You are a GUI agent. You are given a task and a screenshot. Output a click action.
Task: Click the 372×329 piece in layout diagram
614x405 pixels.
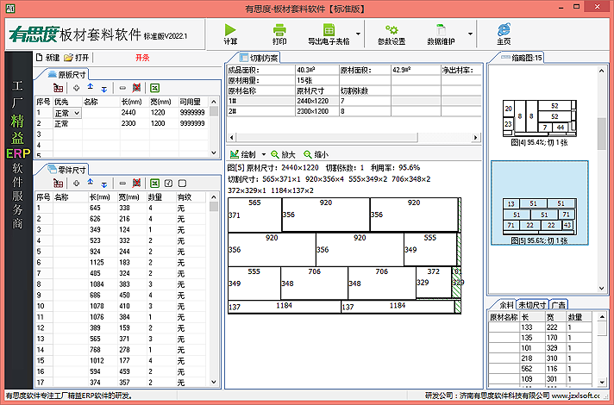[x=434, y=282]
